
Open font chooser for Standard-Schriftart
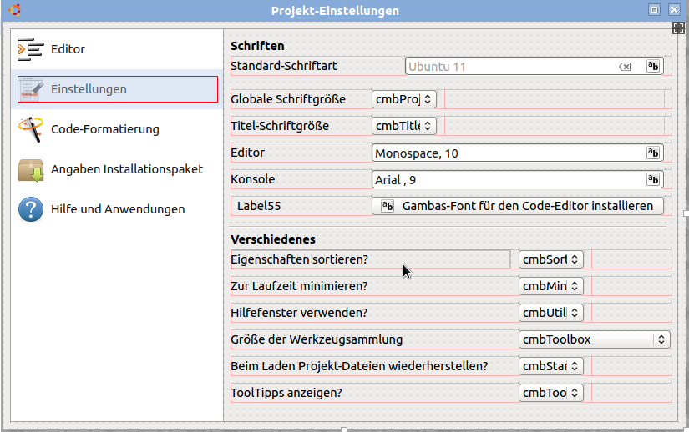pyautogui.click(x=653, y=67)
